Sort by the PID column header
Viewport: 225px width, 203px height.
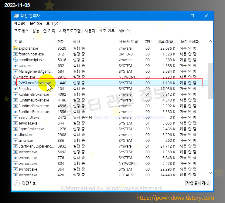point(63,42)
